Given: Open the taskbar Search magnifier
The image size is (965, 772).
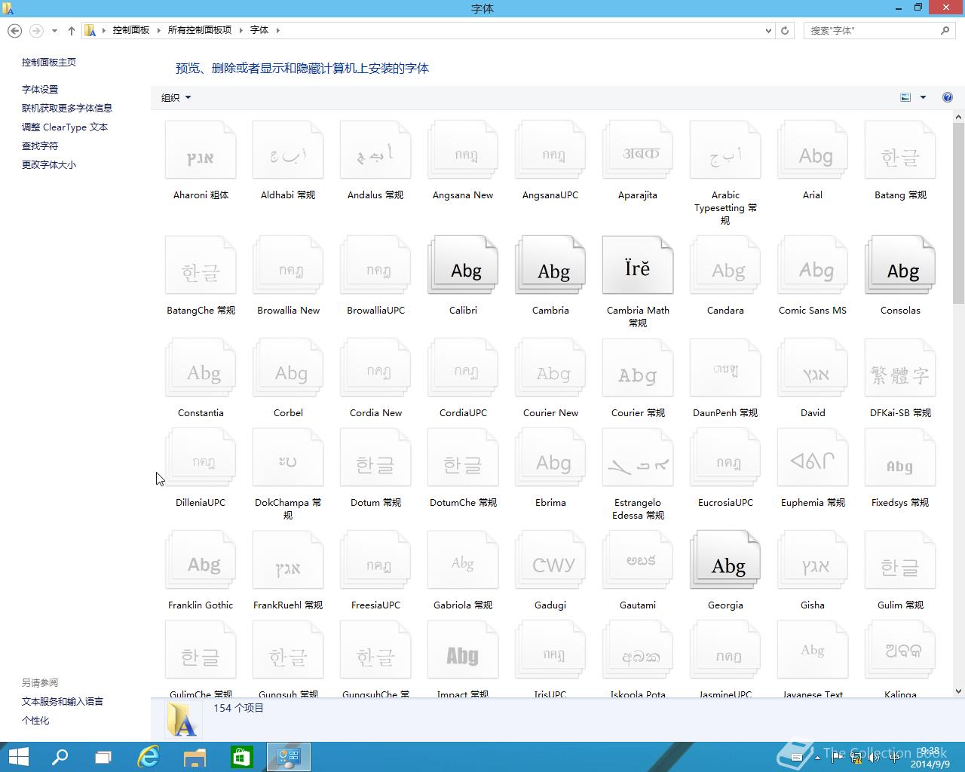Looking at the screenshot, I should tap(60, 757).
